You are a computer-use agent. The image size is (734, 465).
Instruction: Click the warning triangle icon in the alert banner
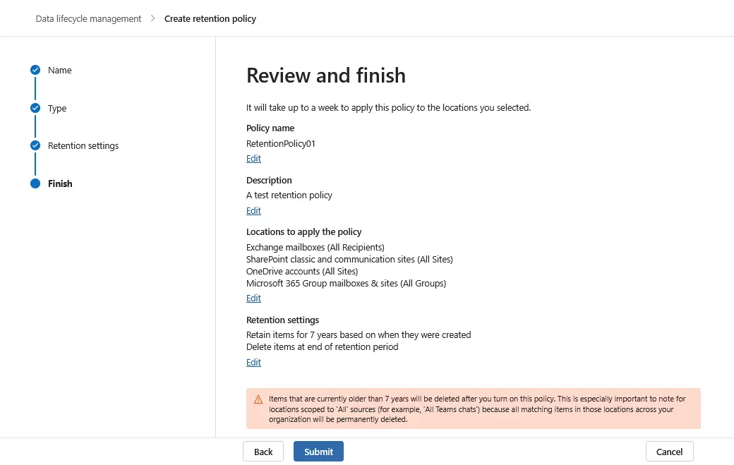[260, 399]
